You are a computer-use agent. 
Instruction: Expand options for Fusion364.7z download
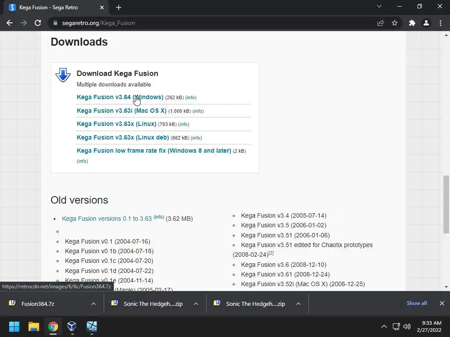pos(94,304)
